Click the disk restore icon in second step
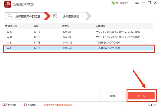Viewport: 158px width, 107px height. (x=55, y=16)
